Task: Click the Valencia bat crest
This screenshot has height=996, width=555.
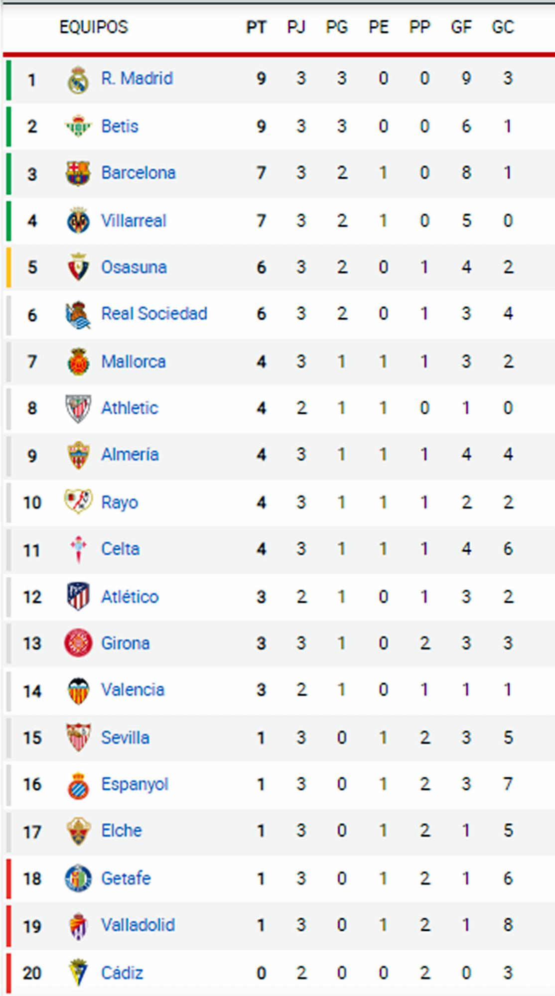Action: click(x=78, y=691)
